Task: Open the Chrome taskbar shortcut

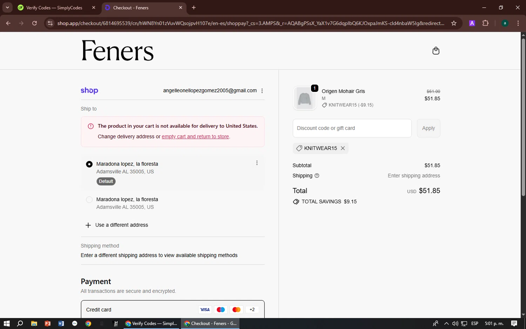Action: (88, 323)
